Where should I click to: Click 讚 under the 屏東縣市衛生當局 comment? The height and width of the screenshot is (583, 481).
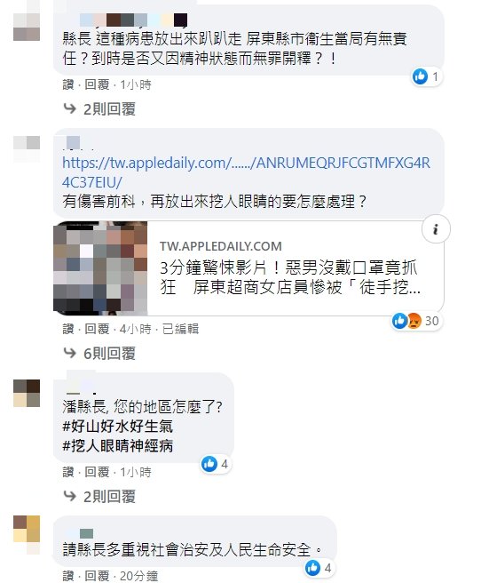tap(68, 84)
